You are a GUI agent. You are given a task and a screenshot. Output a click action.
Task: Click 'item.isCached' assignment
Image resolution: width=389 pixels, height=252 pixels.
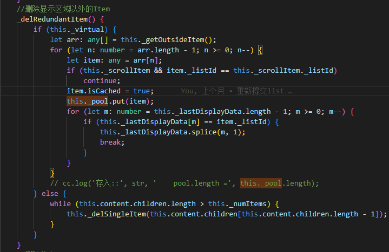click(94, 91)
